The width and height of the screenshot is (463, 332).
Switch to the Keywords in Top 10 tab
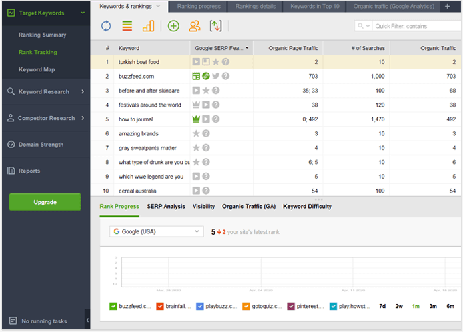(315, 6)
